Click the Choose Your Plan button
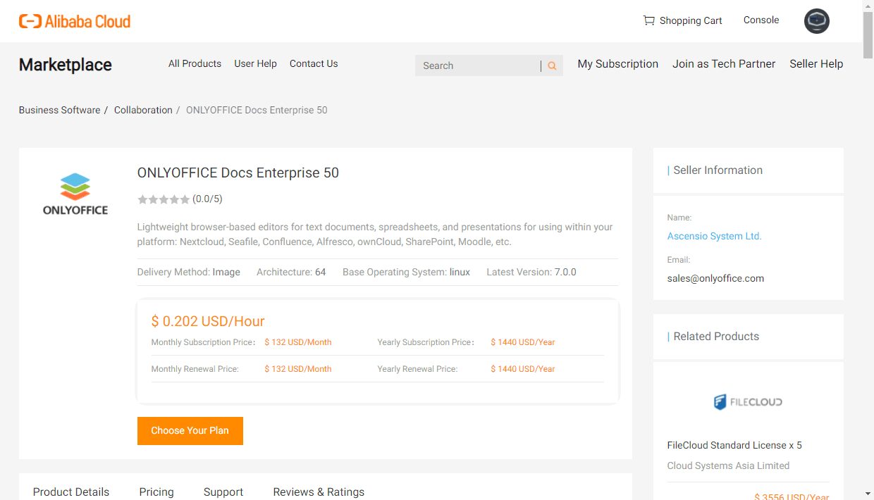 pyautogui.click(x=190, y=430)
